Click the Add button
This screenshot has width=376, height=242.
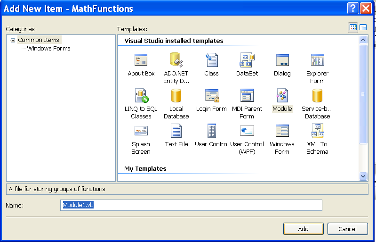point(304,229)
